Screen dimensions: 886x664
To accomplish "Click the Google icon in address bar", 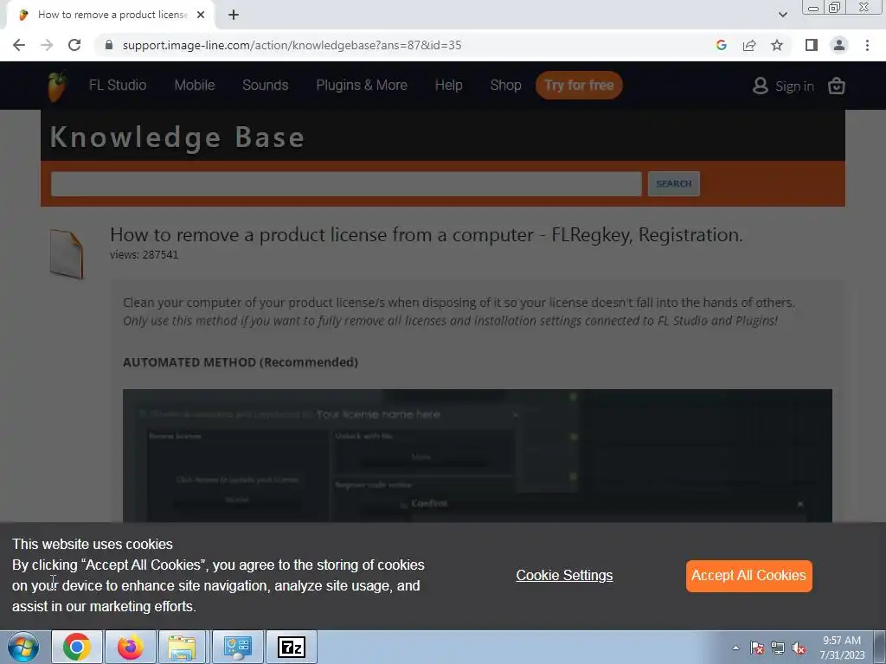I will pyautogui.click(x=721, y=45).
